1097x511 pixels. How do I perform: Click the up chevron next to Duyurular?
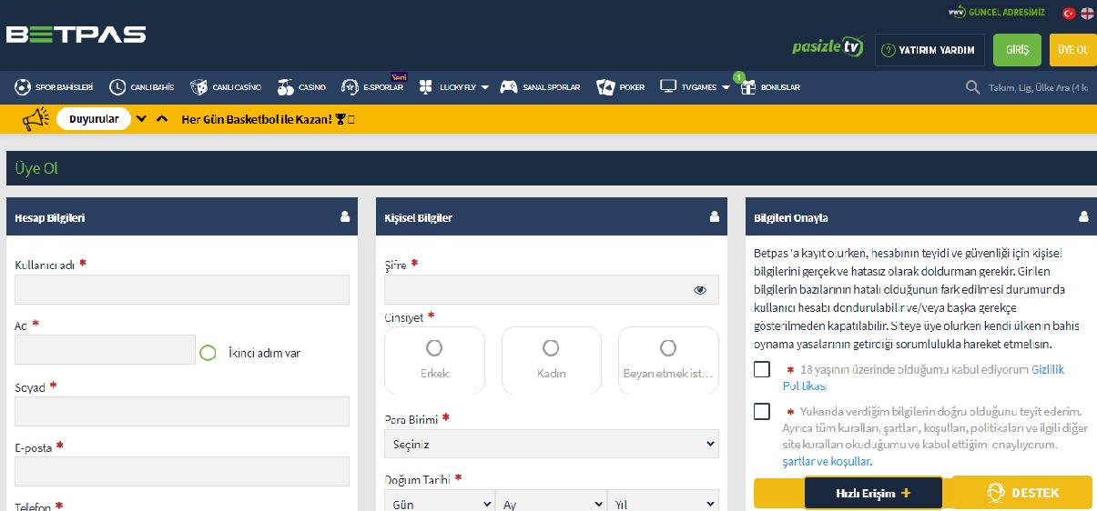pos(162,119)
